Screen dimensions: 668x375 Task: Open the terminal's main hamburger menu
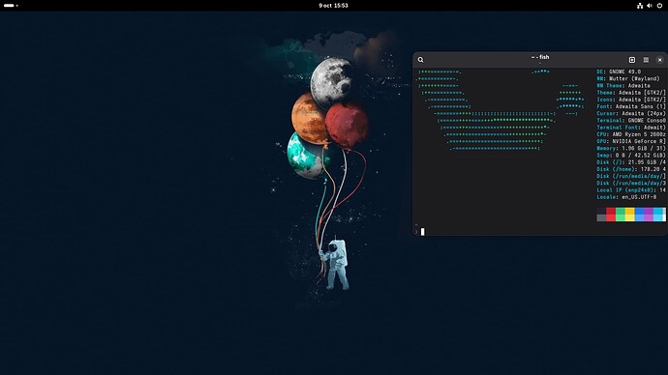646,60
